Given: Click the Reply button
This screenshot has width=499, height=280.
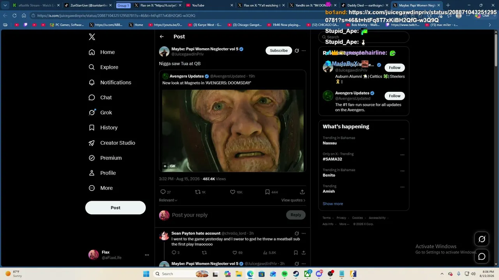Looking at the screenshot, I should click(296, 215).
